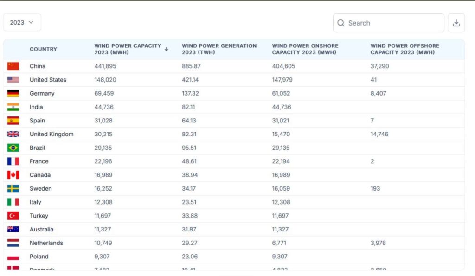Click the United States flag icon
This screenshot has width=475, height=276.
[13, 80]
